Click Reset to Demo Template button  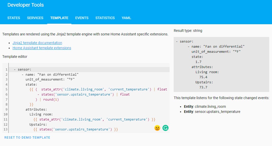pyautogui.click(x=27, y=138)
